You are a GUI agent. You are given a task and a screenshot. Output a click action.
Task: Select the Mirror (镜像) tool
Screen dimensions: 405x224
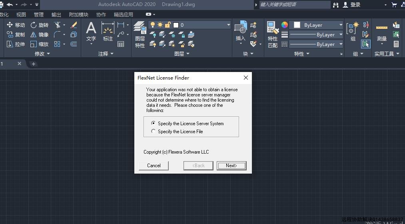click(x=39, y=34)
